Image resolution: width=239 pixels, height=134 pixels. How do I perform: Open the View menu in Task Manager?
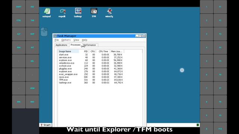tap(76, 40)
